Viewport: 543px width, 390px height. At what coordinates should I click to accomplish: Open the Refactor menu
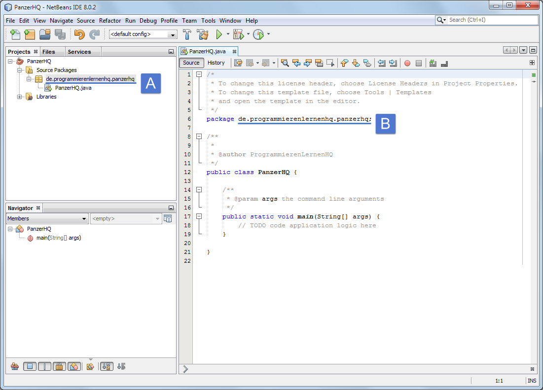pyautogui.click(x=110, y=21)
